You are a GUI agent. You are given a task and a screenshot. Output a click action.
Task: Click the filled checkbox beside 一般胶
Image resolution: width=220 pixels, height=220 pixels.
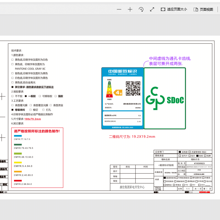point(26,96)
